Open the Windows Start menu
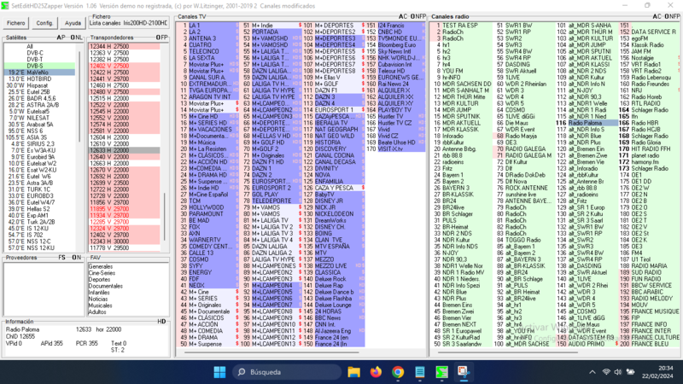This screenshot has width=683, height=384. [x=219, y=372]
